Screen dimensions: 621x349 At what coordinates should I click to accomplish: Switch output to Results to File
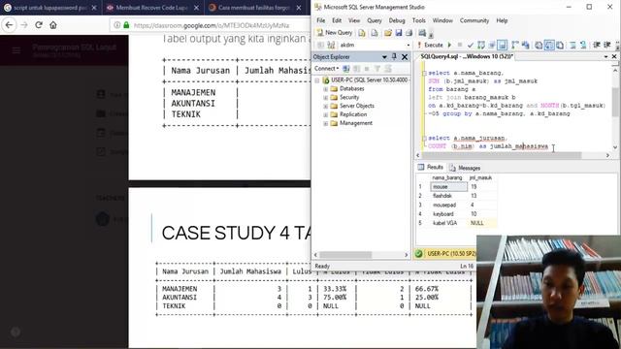click(560, 46)
